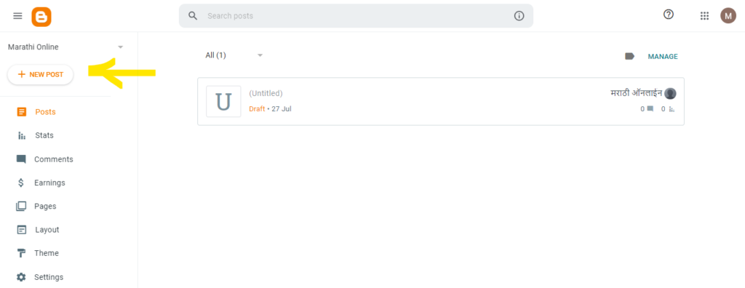This screenshot has width=745, height=288.
Task: Click the post views stats icon
Action: (x=672, y=109)
